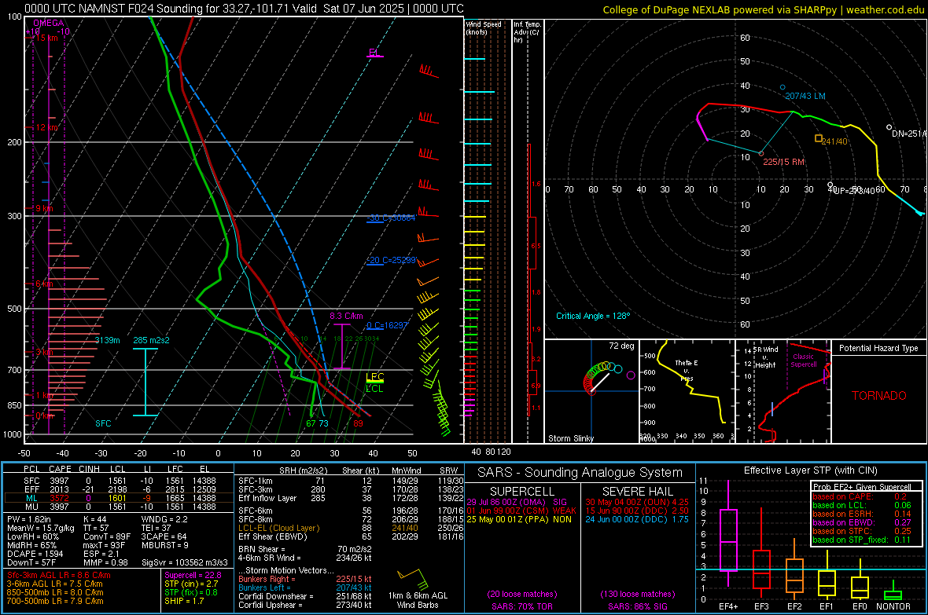Click the 30 May 04 00Z (OUN) 4.25 analogue

pyautogui.click(x=637, y=502)
